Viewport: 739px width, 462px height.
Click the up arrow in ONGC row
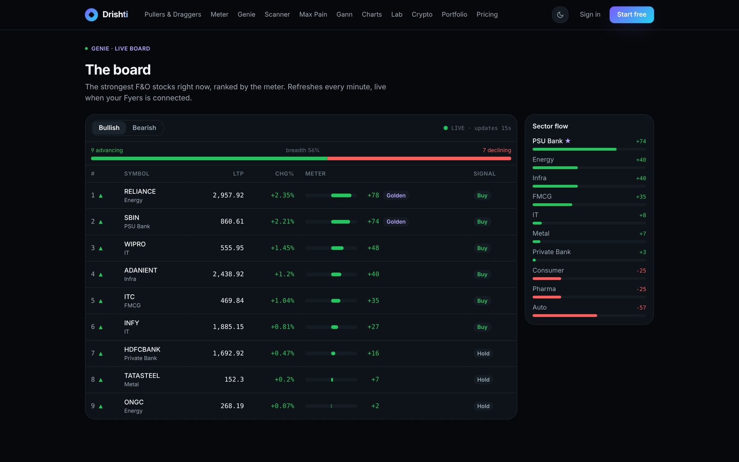[101, 407]
